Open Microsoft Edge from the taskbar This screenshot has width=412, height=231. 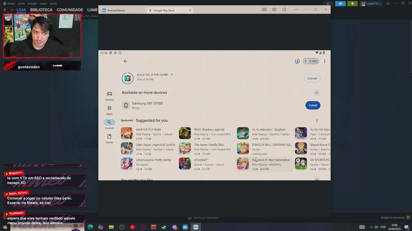click(90, 227)
